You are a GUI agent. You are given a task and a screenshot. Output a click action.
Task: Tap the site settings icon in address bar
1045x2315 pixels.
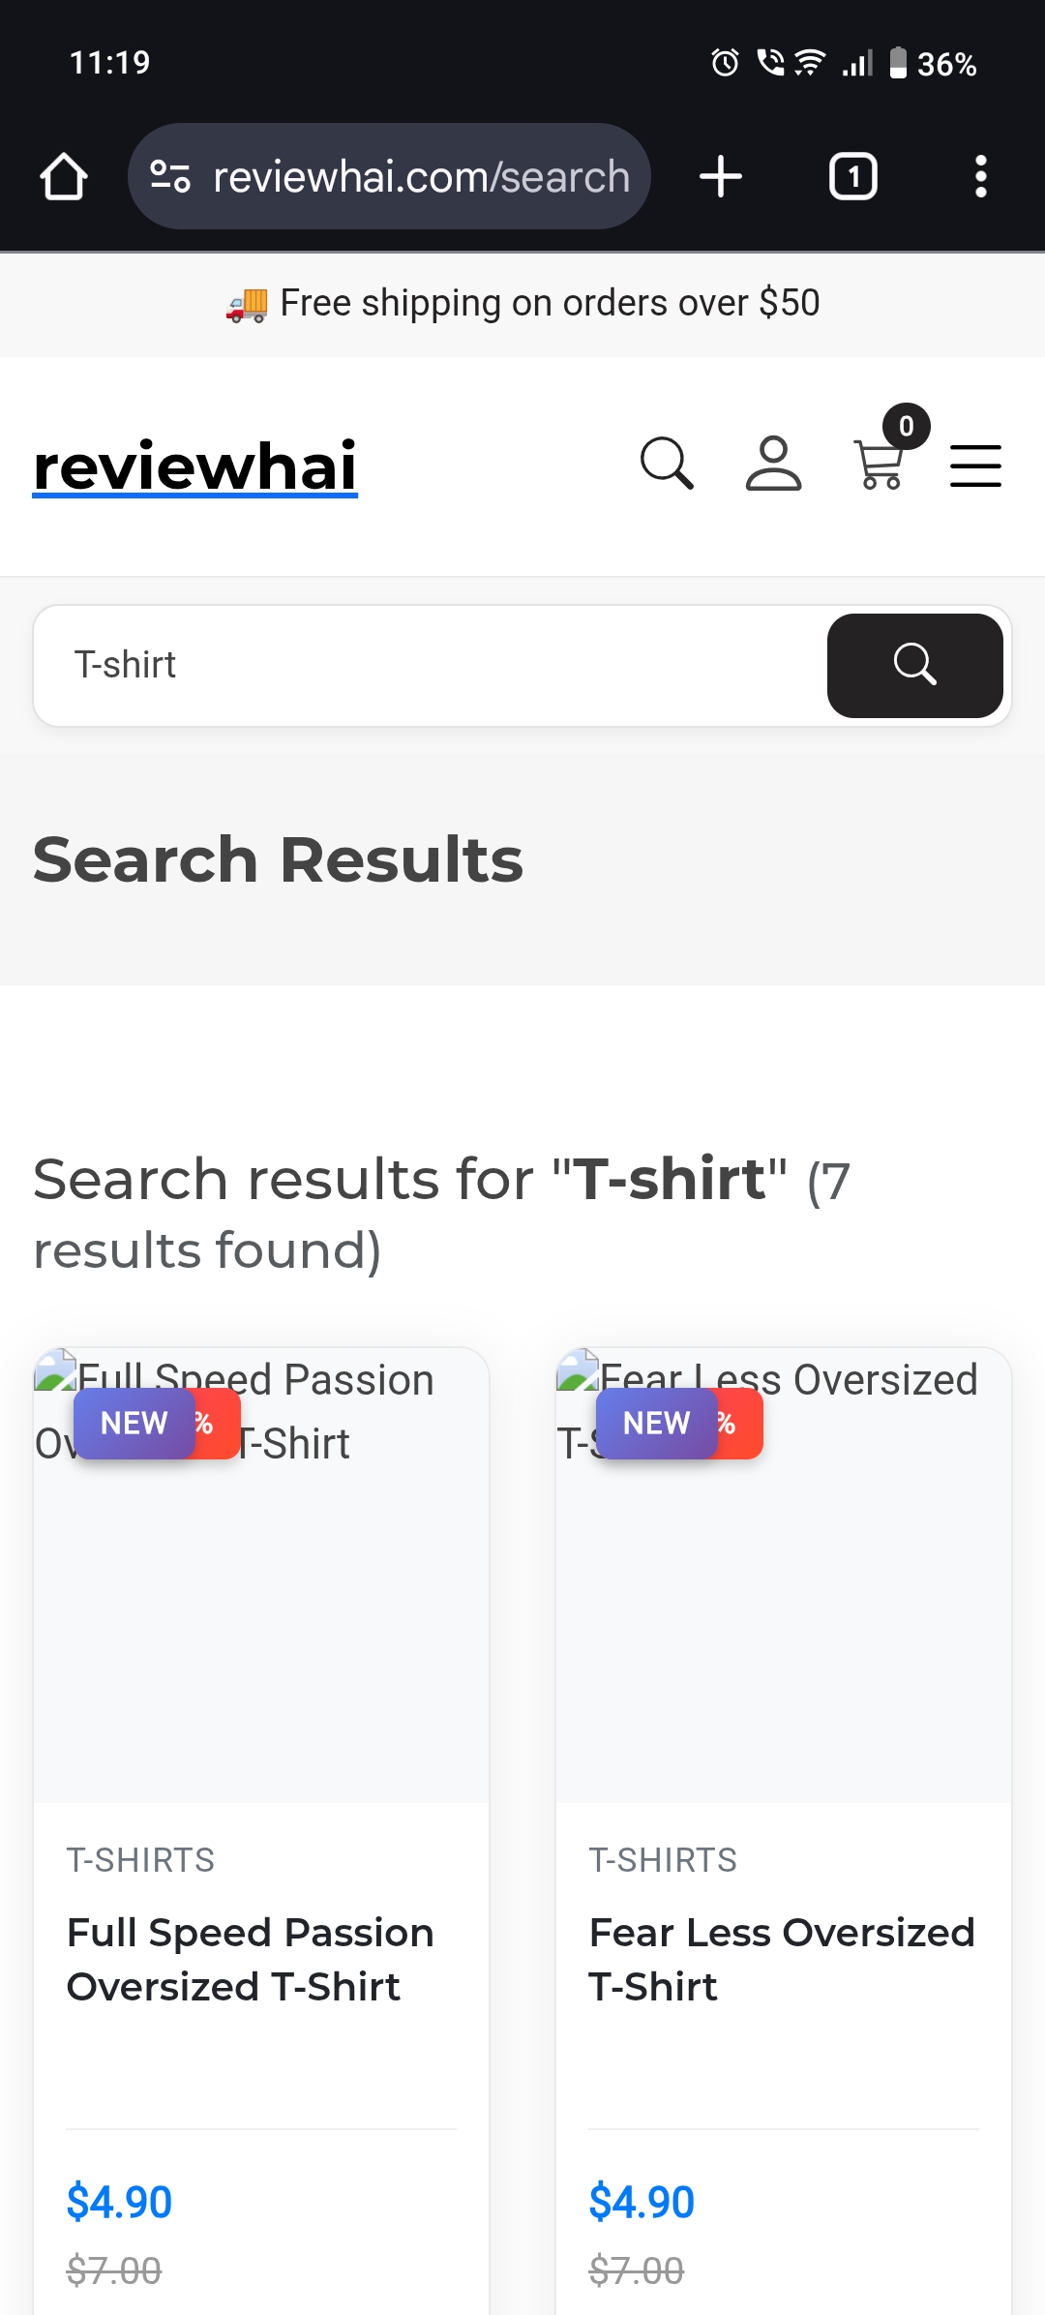click(x=170, y=177)
